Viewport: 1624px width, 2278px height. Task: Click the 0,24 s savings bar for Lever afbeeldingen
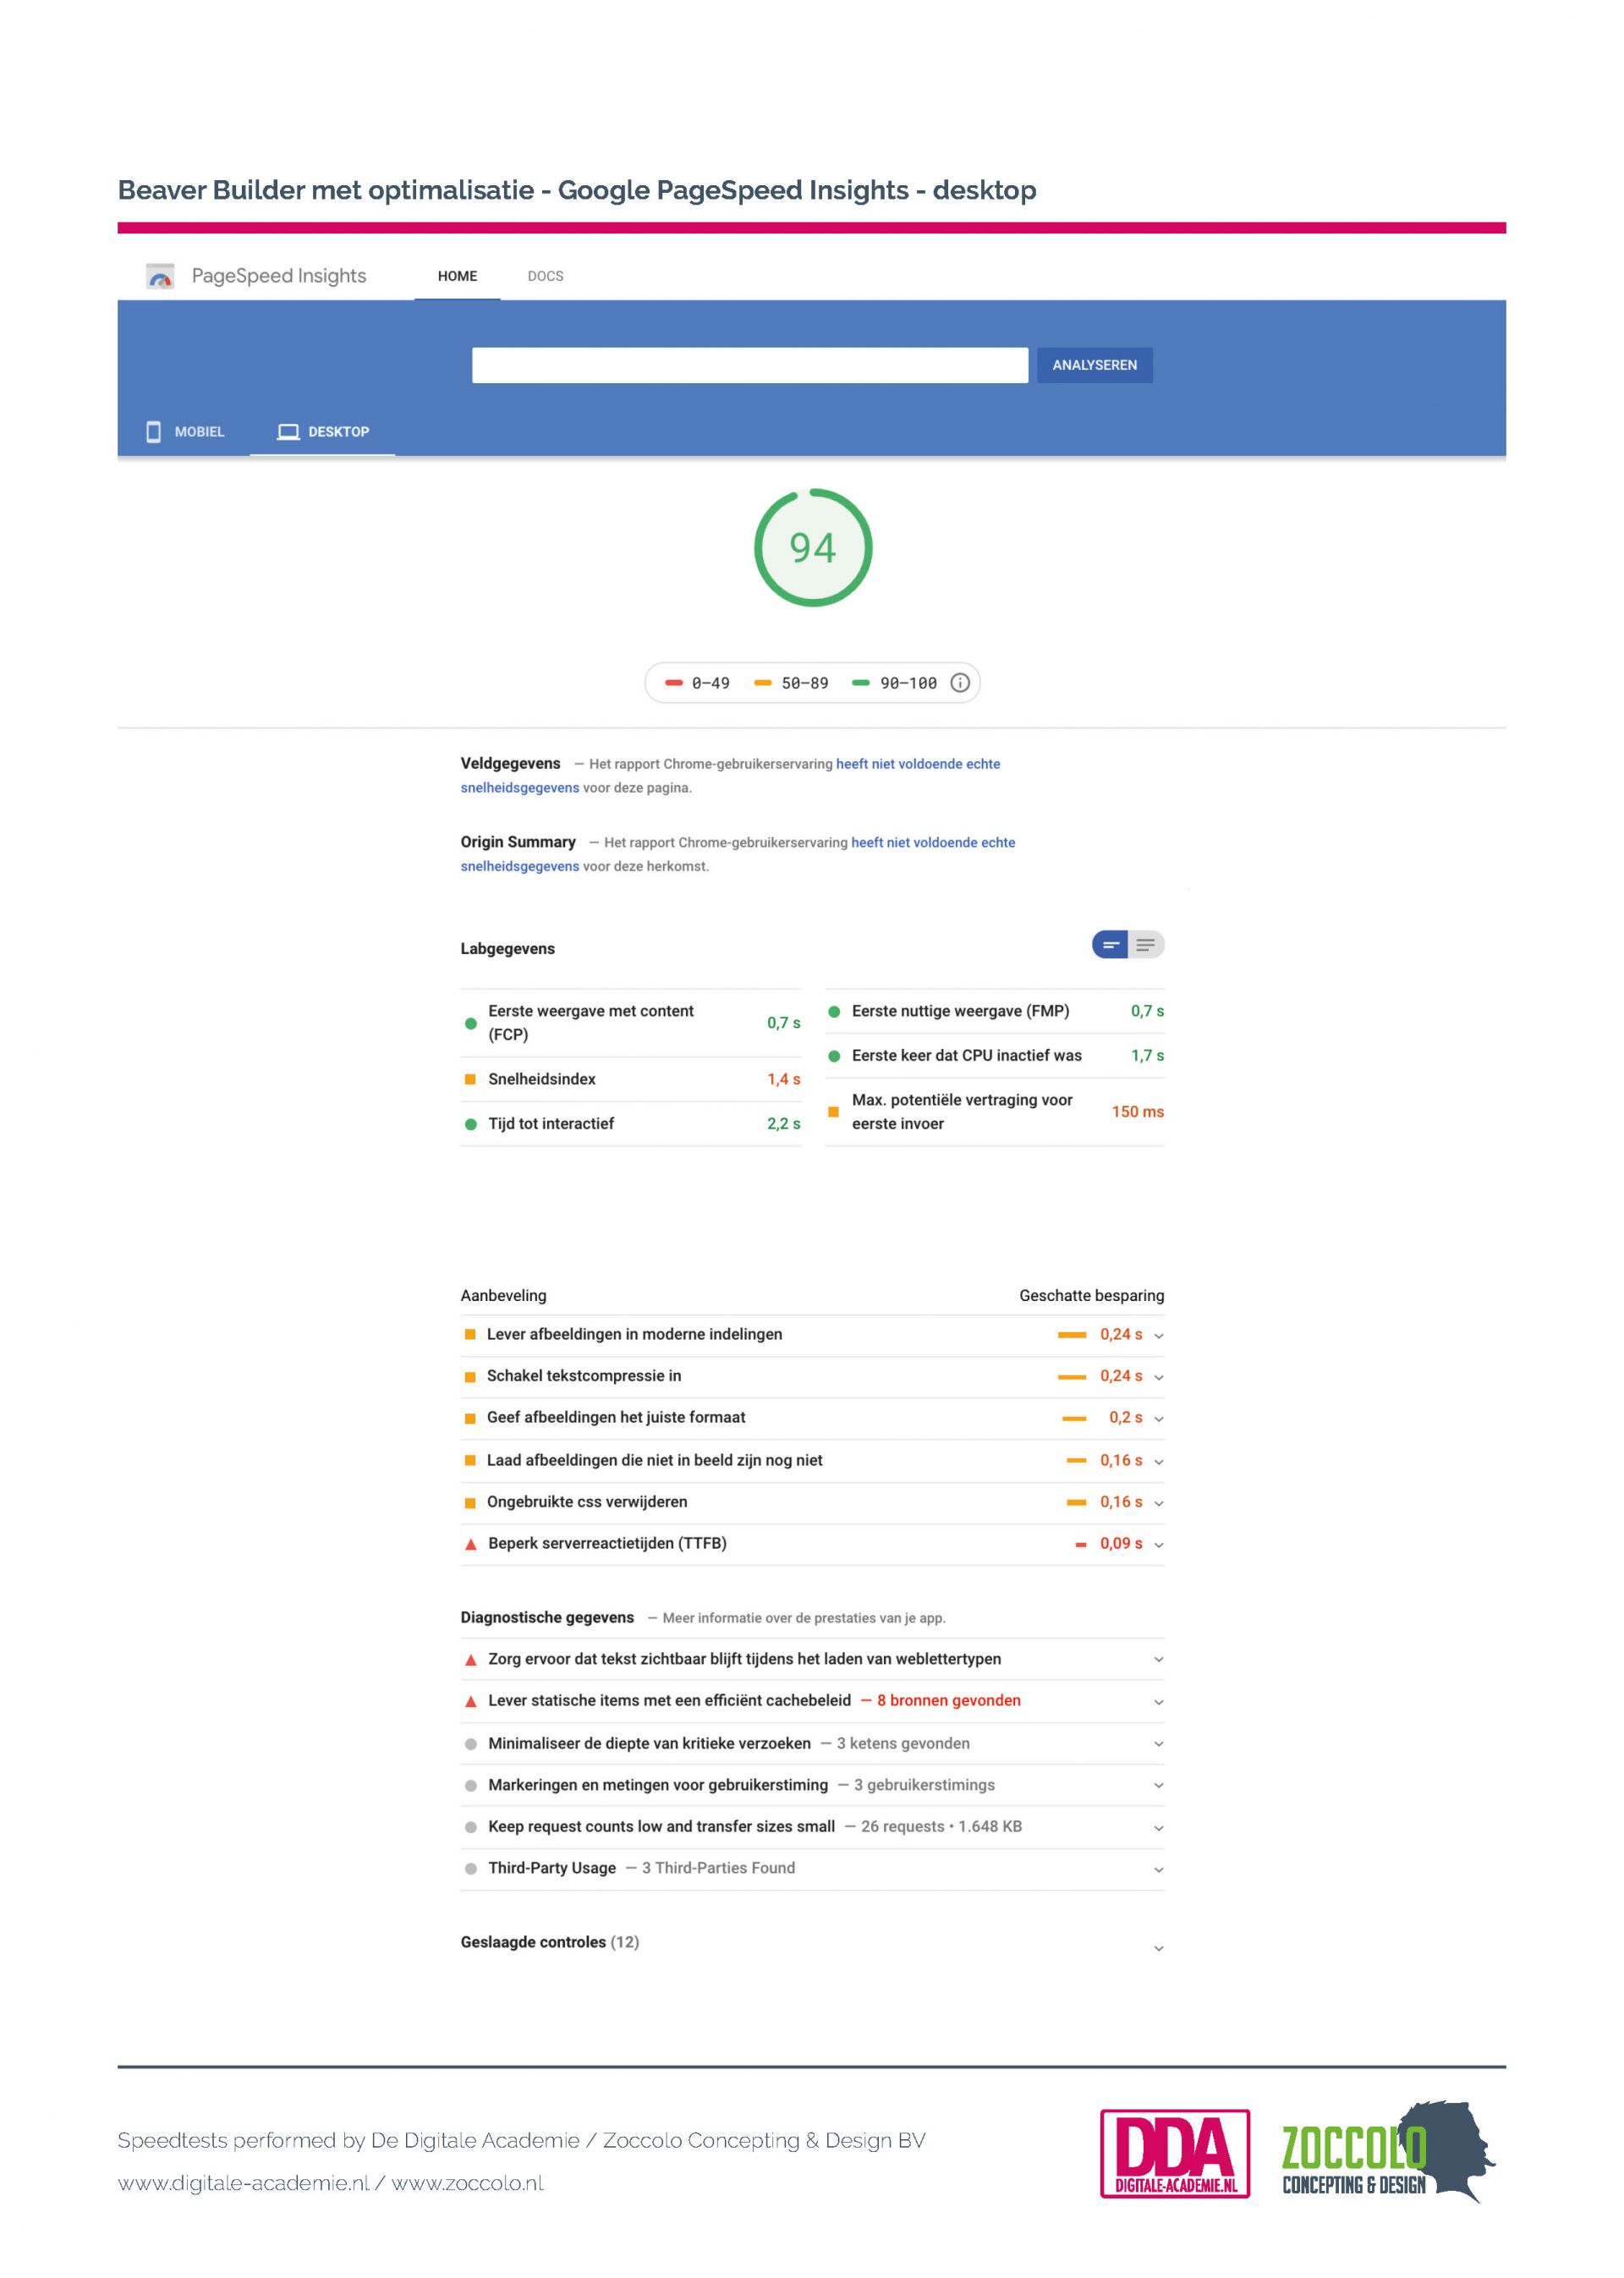tap(1072, 1335)
